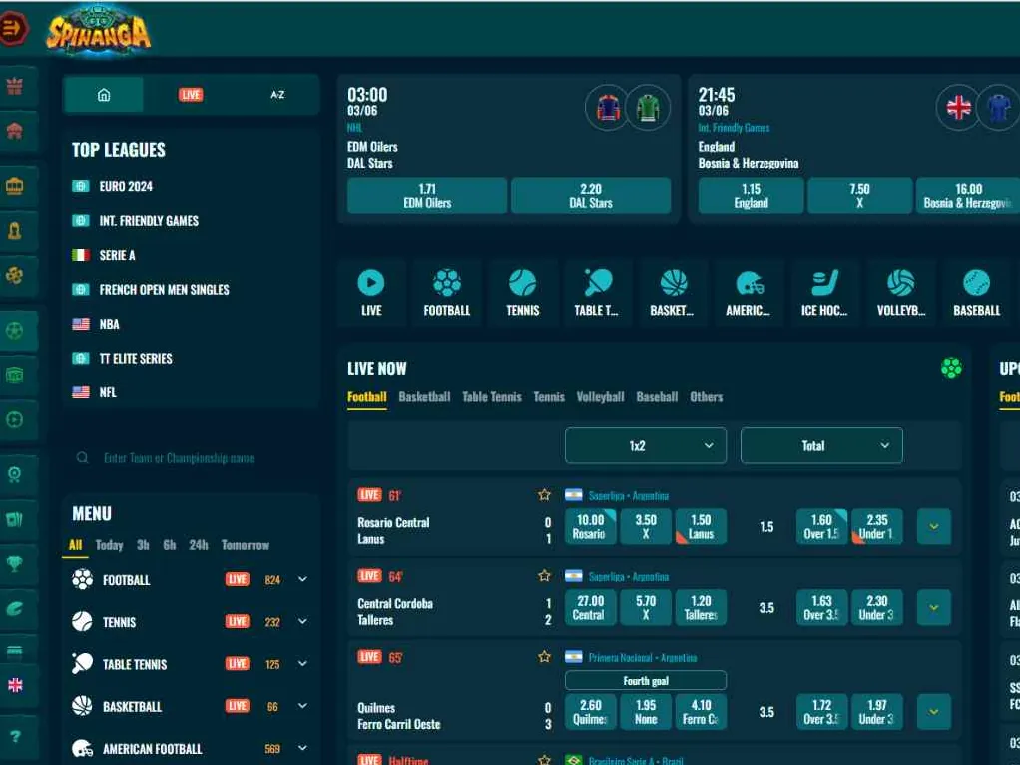The height and width of the screenshot is (765, 1020).
Task: Expand more odds for the Talleres match
Action: click(x=933, y=607)
